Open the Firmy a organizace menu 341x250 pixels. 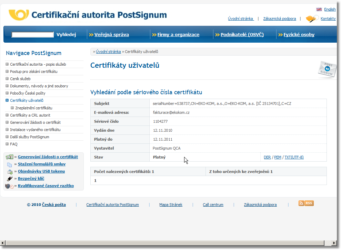point(178,34)
